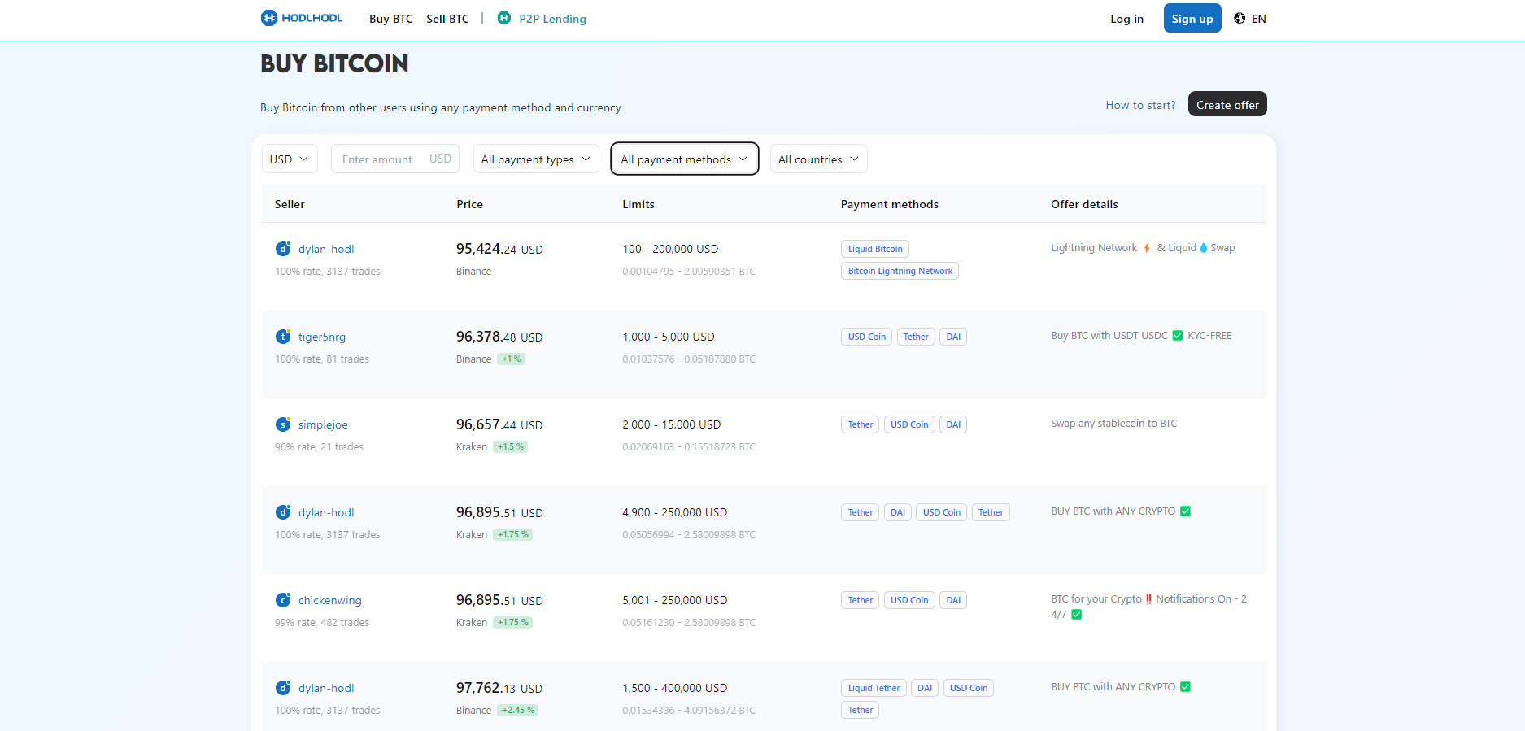Click DAI tag in simplejoe row
This screenshot has height=731, width=1525.
point(953,424)
